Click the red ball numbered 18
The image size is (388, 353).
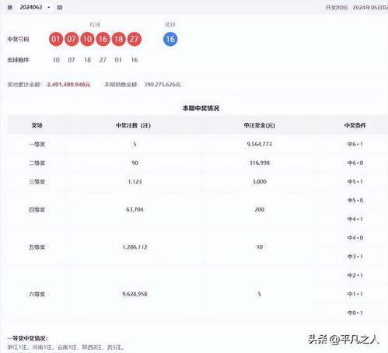click(118, 39)
